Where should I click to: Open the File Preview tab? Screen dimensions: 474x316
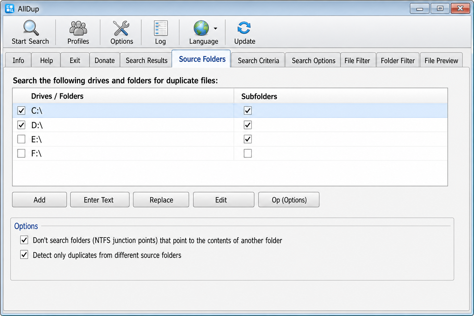click(x=441, y=60)
